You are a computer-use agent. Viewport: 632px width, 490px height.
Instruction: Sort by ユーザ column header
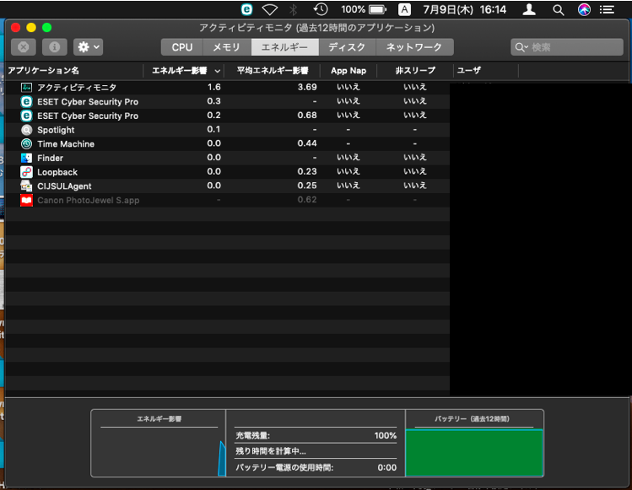click(469, 71)
